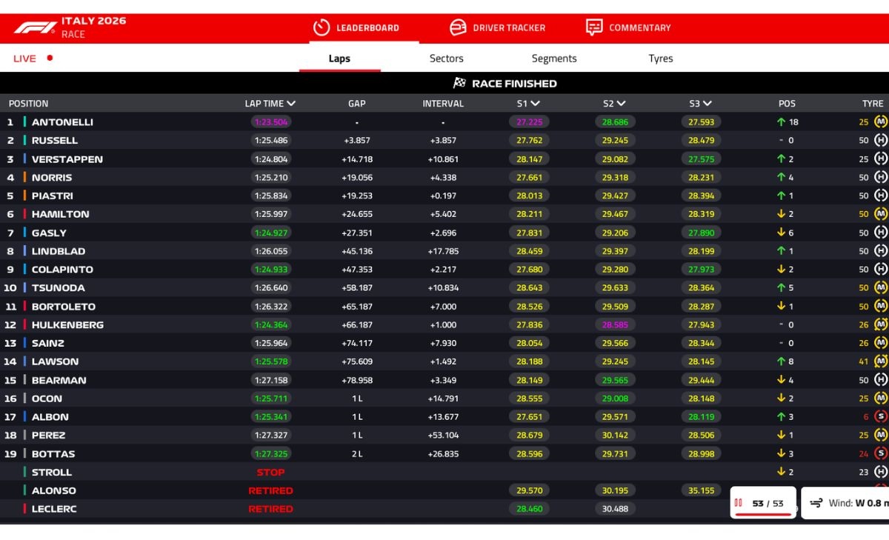Click the 53 / 53 lap counter widget
889x540 pixels.
tap(763, 503)
